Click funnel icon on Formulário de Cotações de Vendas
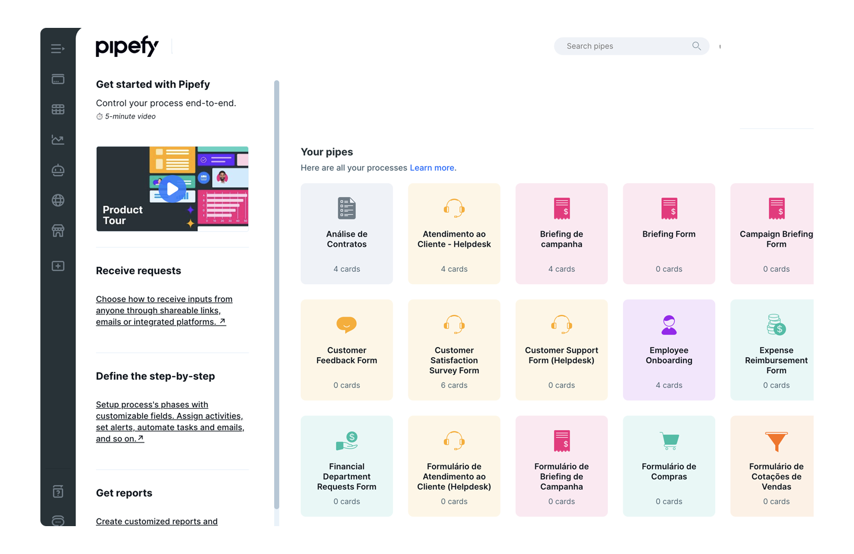The image size is (854, 554). [776, 441]
